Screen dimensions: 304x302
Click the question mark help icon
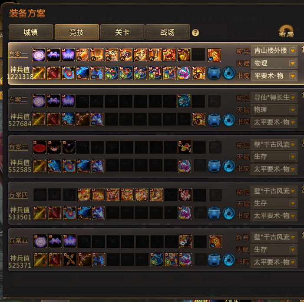pyautogui.click(x=195, y=33)
